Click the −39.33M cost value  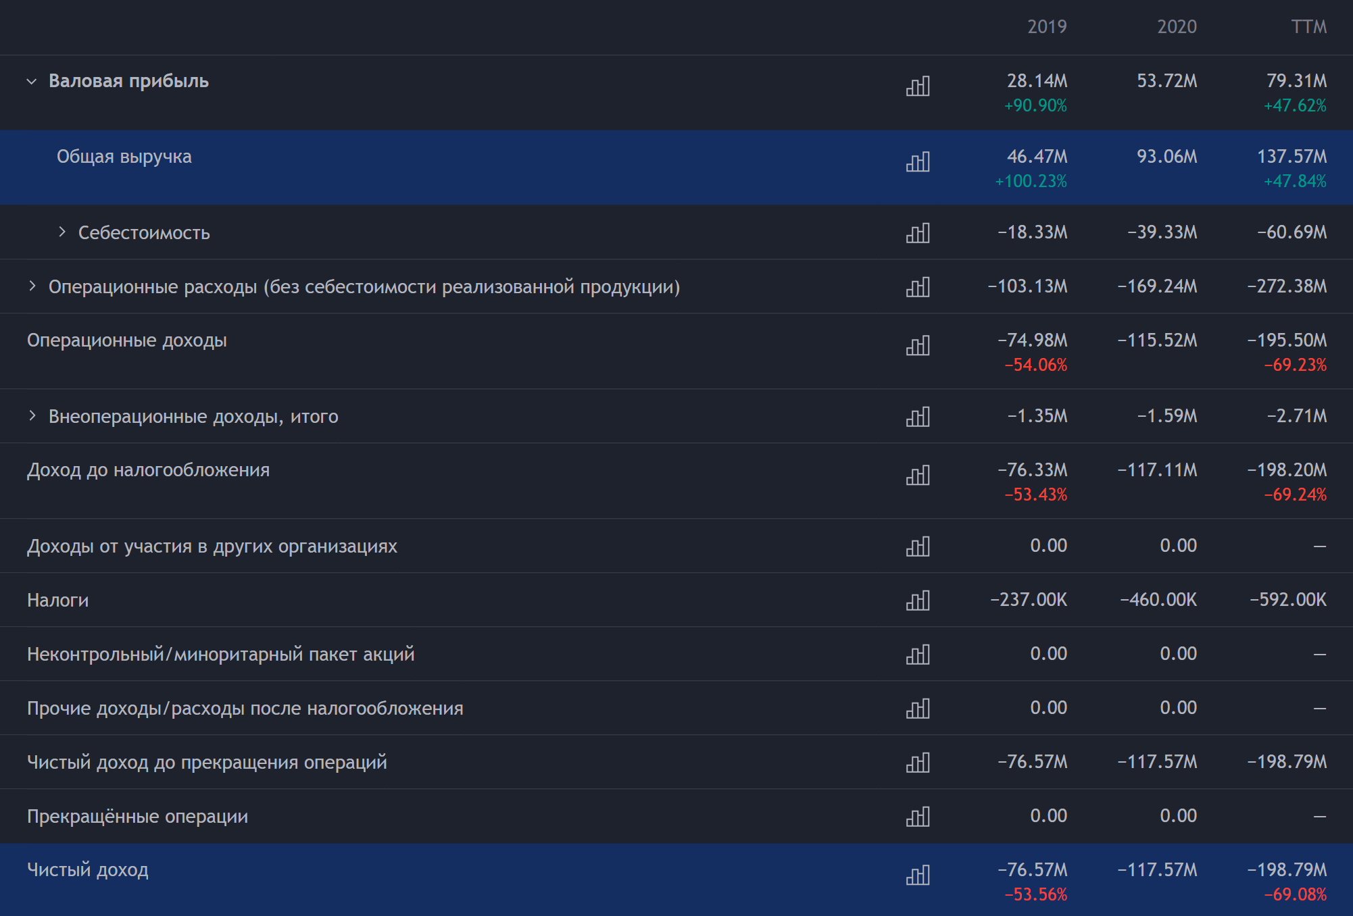(x=1162, y=232)
